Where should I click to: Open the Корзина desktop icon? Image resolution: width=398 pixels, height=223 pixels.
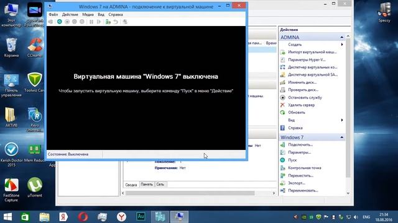pyautogui.click(x=11, y=48)
